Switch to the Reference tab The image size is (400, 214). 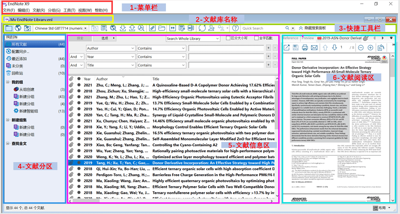point(290,38)
